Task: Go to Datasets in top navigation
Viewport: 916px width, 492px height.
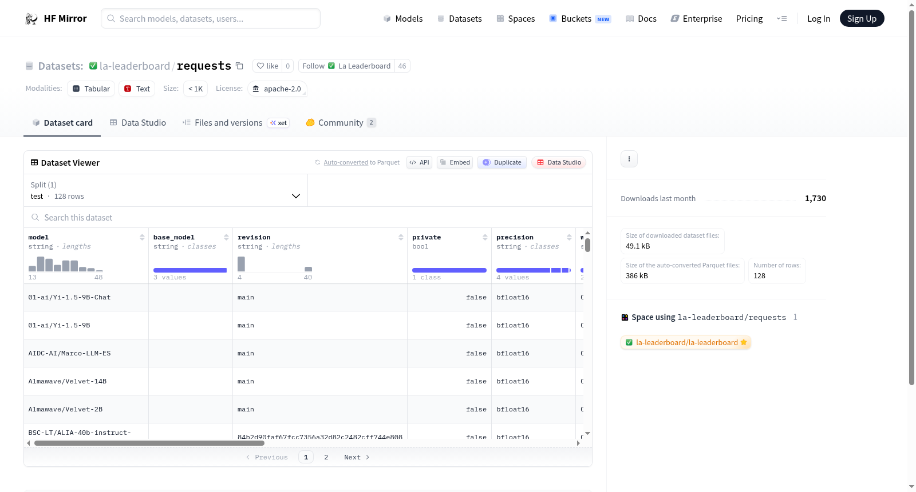Action: (x=460, y=19)
